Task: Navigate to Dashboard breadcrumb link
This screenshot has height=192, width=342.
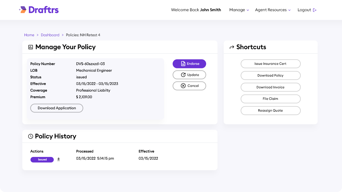Action: 50,35
